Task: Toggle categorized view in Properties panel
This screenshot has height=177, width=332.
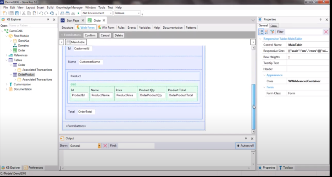Action: pyautogui.click(x=261, y=31)
